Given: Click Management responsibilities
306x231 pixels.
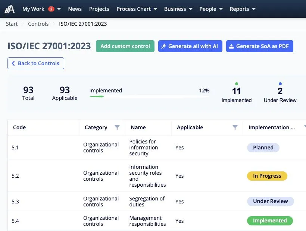Looking at the screenshot, I should (147, 221).
